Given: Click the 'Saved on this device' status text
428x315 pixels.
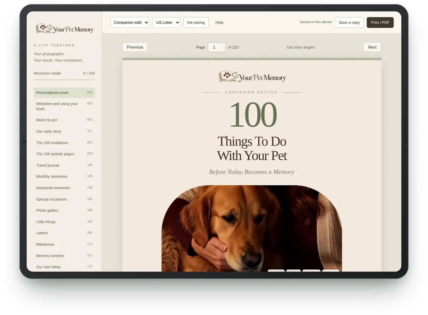Looking at the screenshot, I should point(315,22).
